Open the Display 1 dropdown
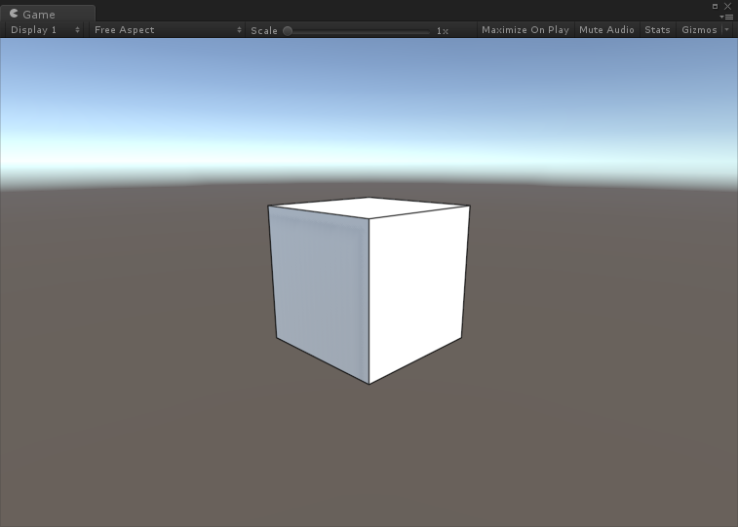This screenshot has width=738, height=527. click(45, 30)
